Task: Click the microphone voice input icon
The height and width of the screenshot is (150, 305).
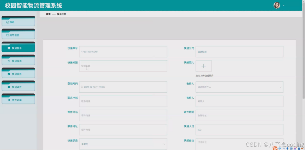Action: click(287, 148)
